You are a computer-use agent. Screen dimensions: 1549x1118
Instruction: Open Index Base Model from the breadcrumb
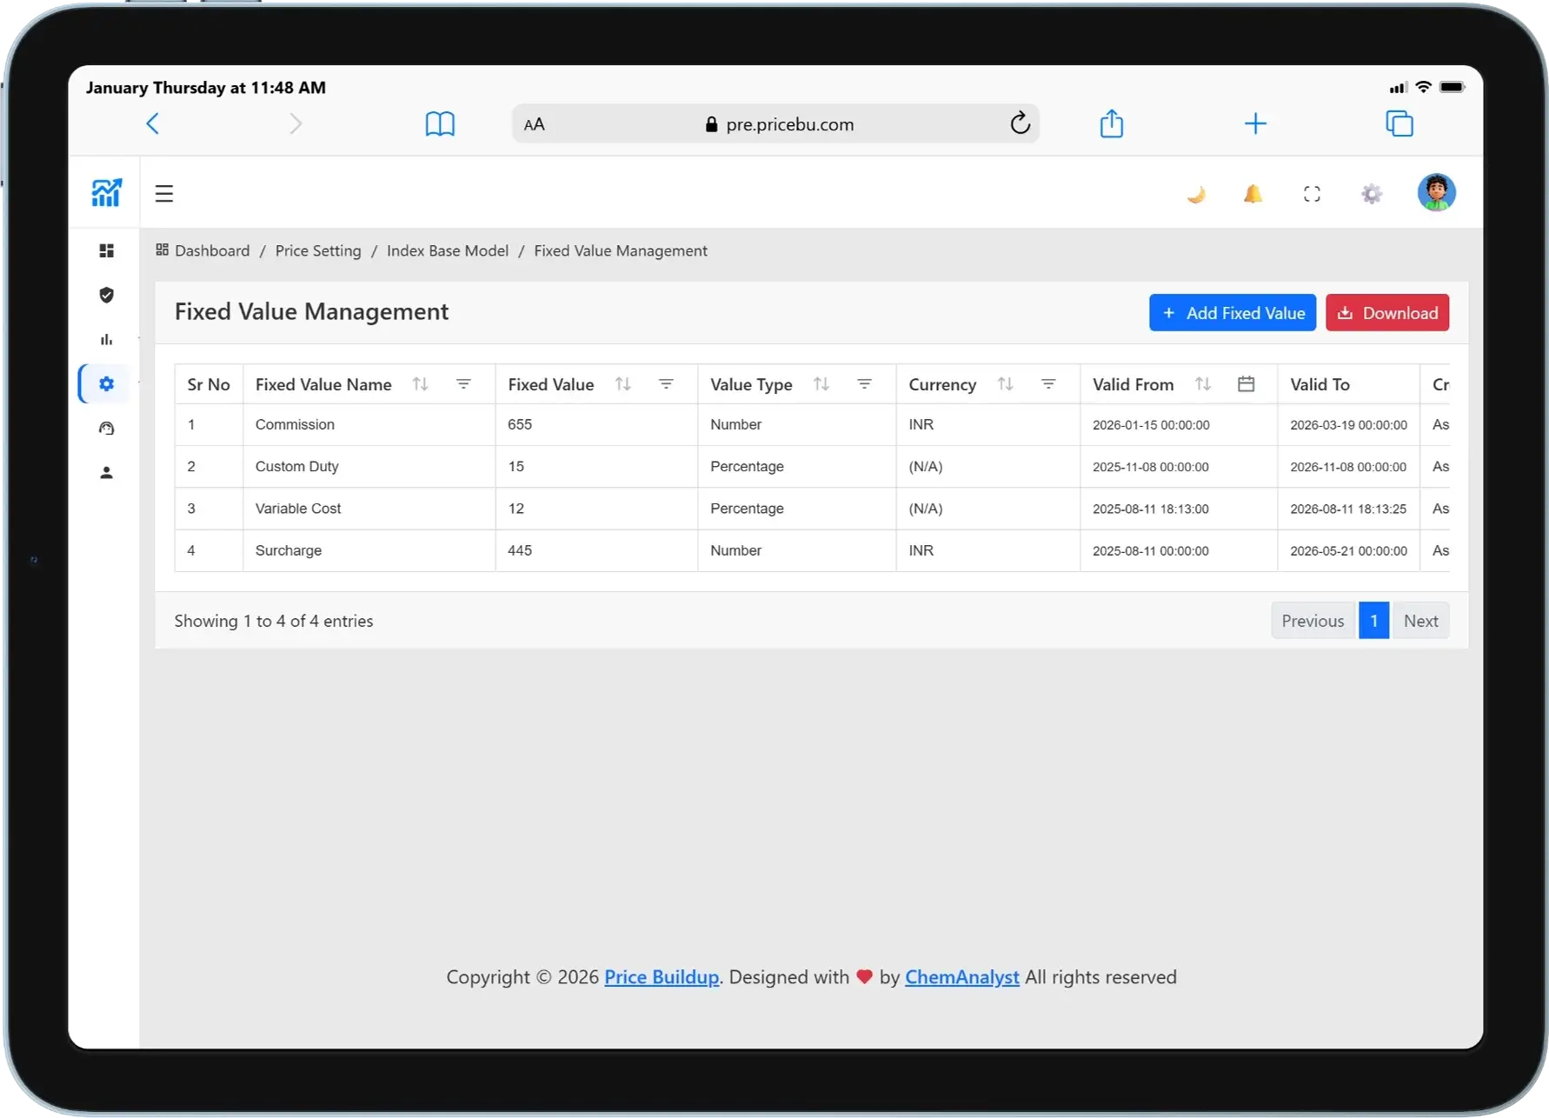447,250
